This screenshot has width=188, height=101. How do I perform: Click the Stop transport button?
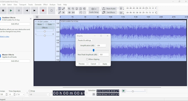[19, 10]
